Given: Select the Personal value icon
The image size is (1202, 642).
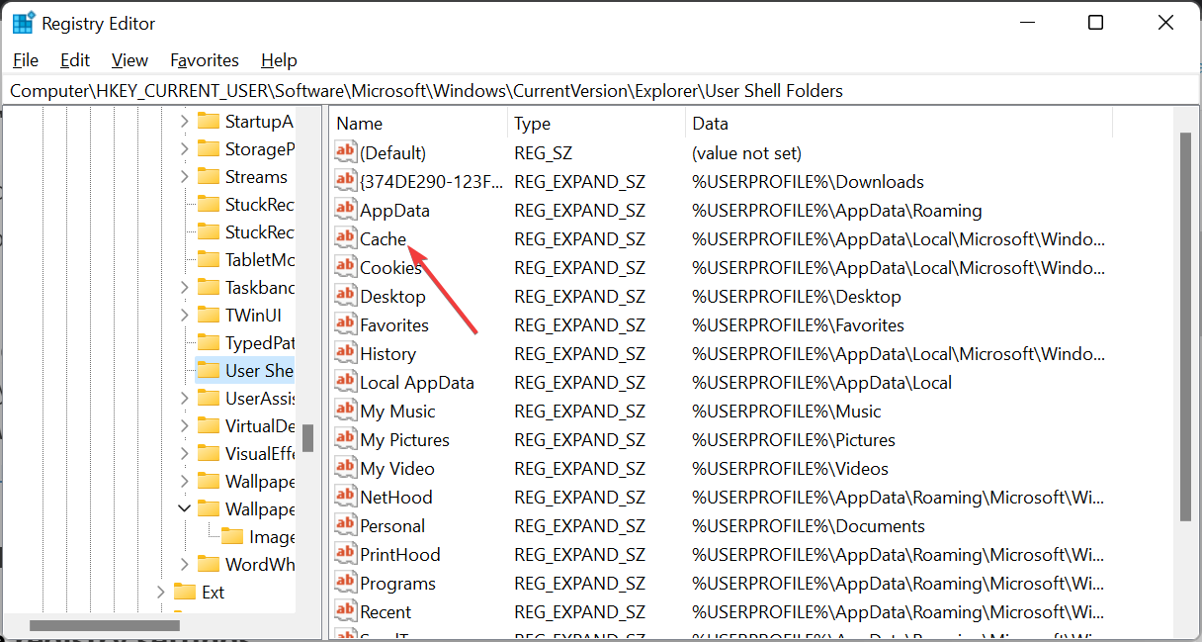Looking at the screenshot, I should click(345, 525).
